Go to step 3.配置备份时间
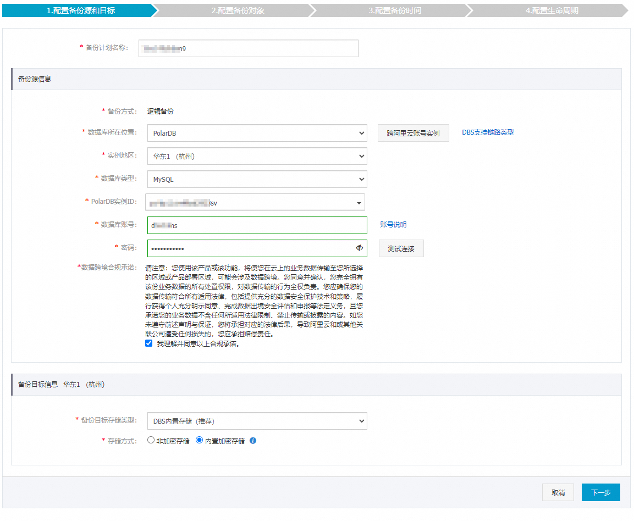Screen dimensions: 634x522 pyautogui.click(x=395, y=10)
